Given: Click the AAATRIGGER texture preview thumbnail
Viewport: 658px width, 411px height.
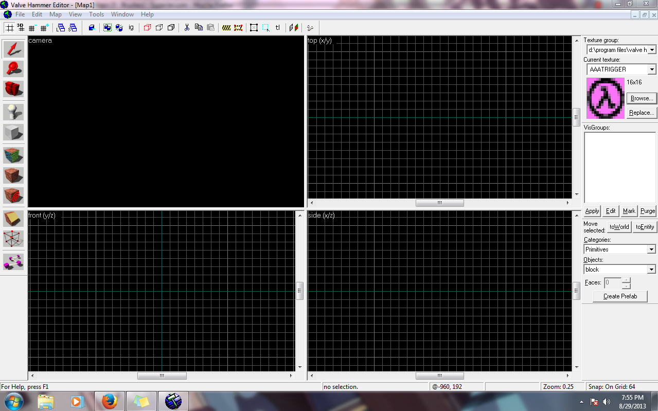Looking at the screenshot, I should pyautogui.click(x=606, y=98).
